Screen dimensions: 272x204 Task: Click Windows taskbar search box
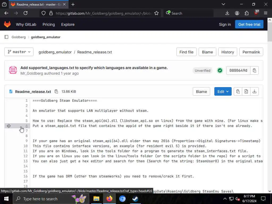51,199
